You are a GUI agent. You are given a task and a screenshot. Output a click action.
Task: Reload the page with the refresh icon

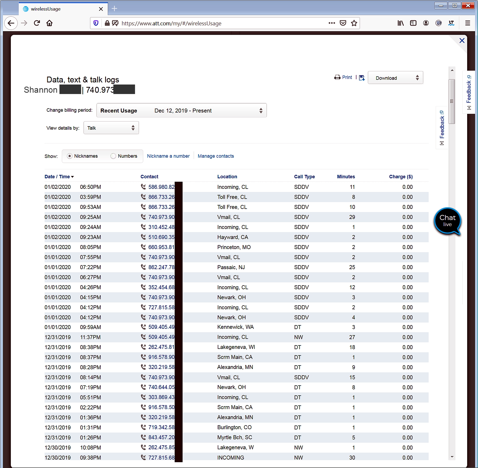click(37, 23)
